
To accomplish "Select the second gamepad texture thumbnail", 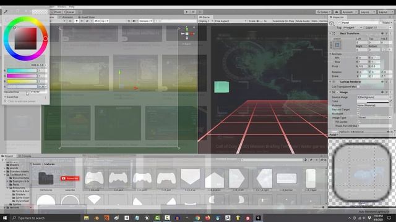I will 118,178.
